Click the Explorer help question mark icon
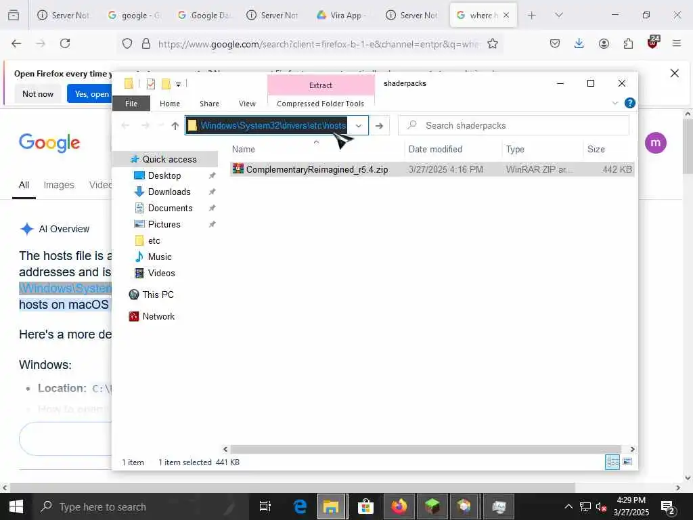 click(630, 103)
